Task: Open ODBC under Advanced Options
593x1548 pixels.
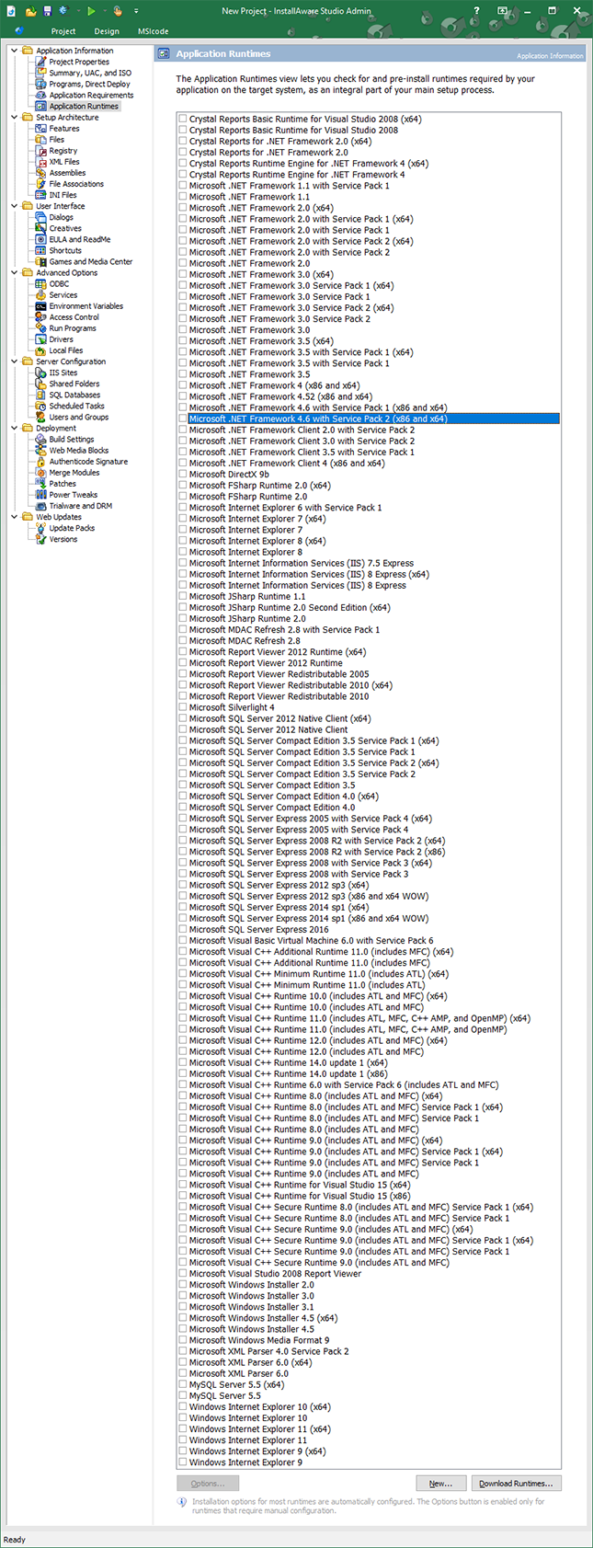Action: tap(59, 284)
